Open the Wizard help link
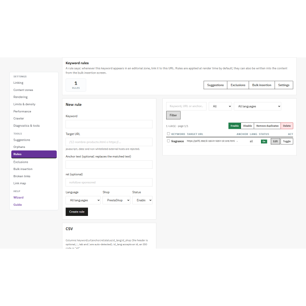 tap(18, 198)
